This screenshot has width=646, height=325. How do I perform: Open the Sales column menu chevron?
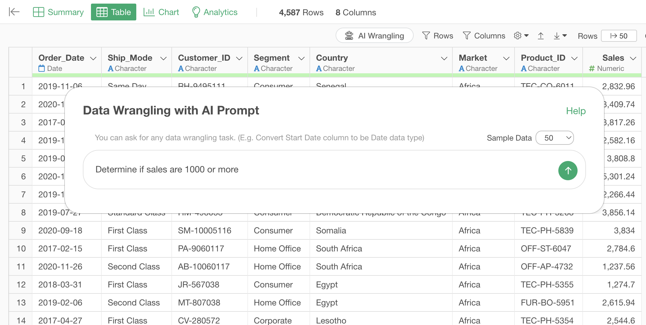point(633,58)
